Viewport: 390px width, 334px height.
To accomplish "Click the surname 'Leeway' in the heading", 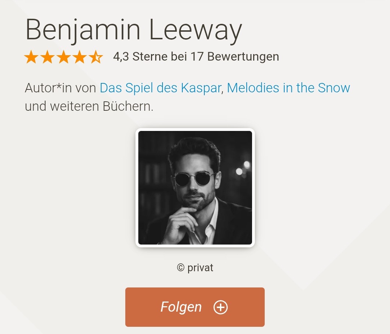I will click(195, 30).
